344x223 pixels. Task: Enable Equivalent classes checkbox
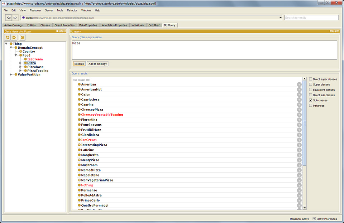(x=311, y=89)
